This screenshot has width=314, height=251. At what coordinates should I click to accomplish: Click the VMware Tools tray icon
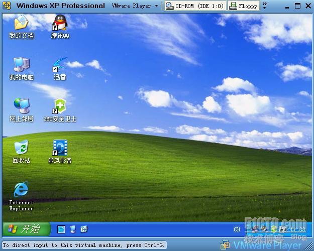[282, 229]
